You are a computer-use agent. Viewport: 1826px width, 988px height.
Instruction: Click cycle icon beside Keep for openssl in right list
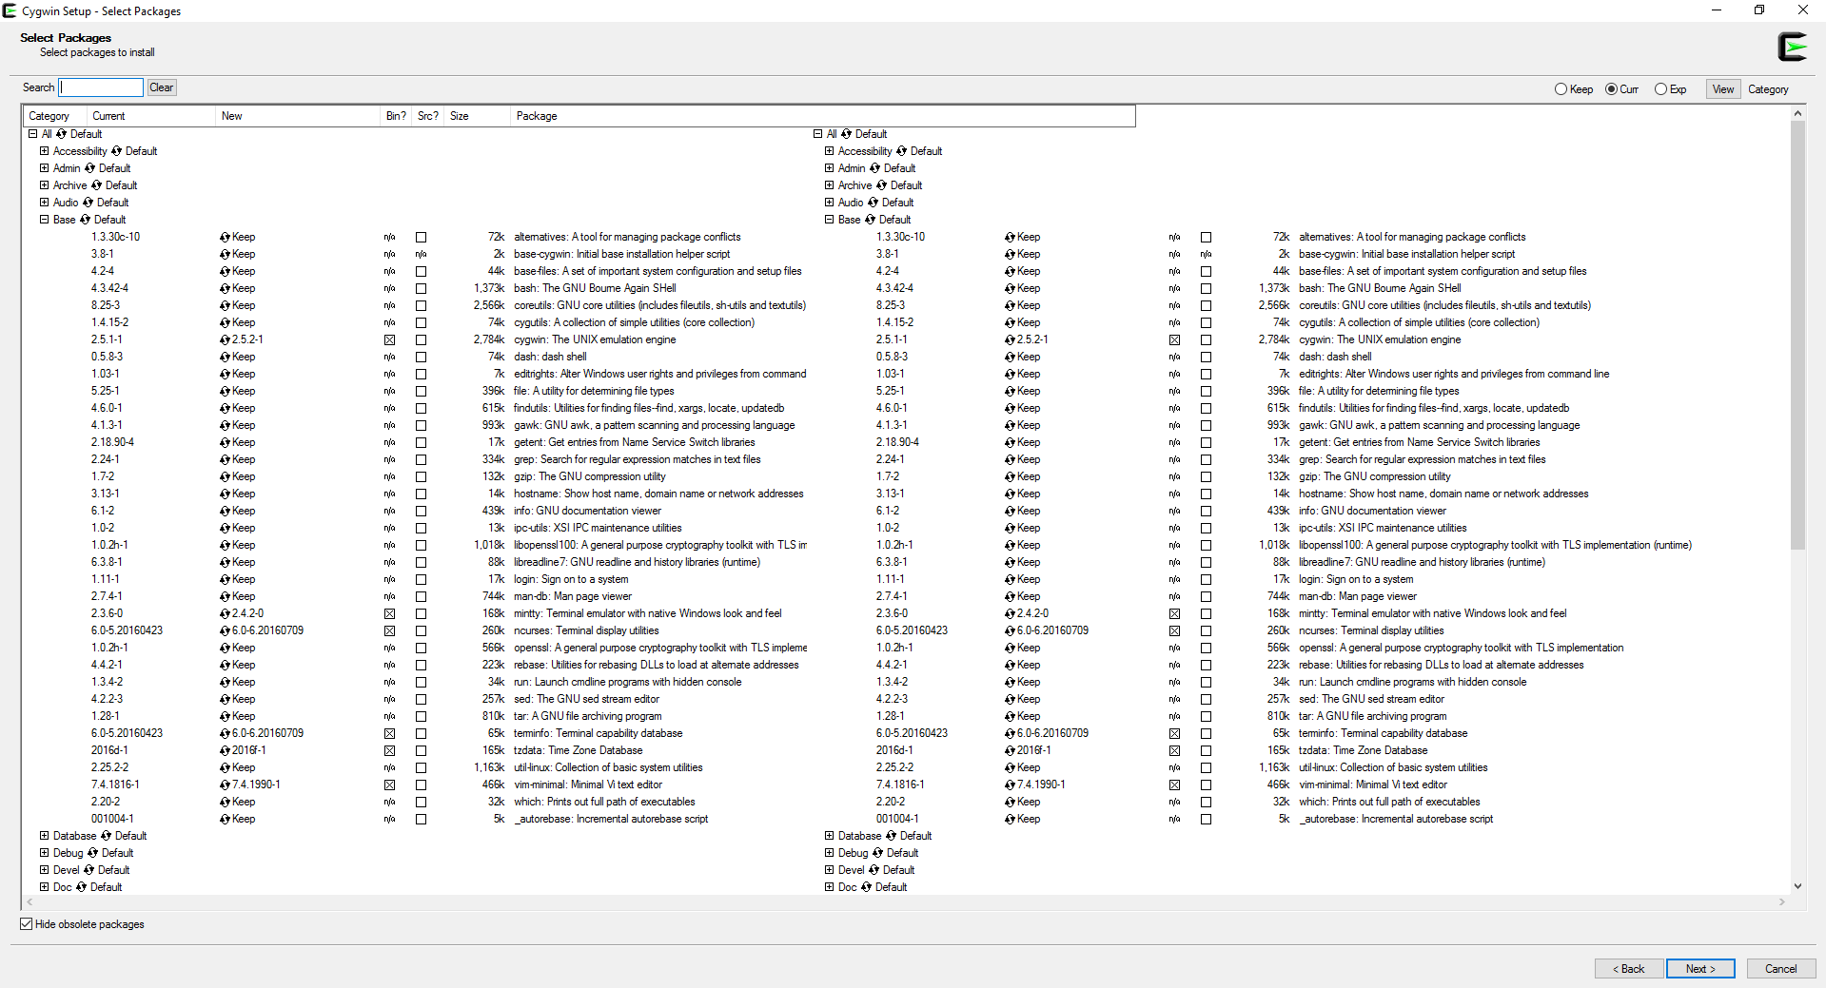point(1011,648)
